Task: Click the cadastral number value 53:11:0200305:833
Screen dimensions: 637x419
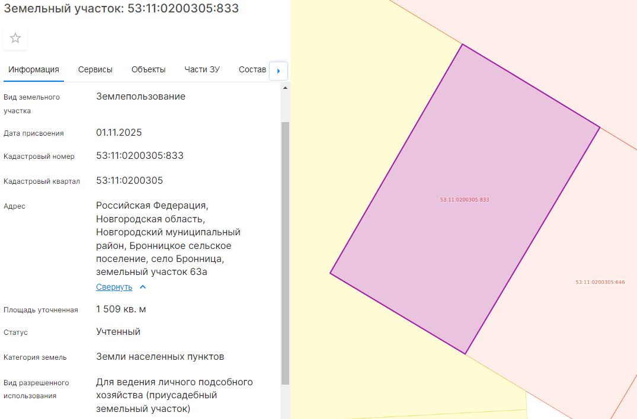Action: click(140, 156)
